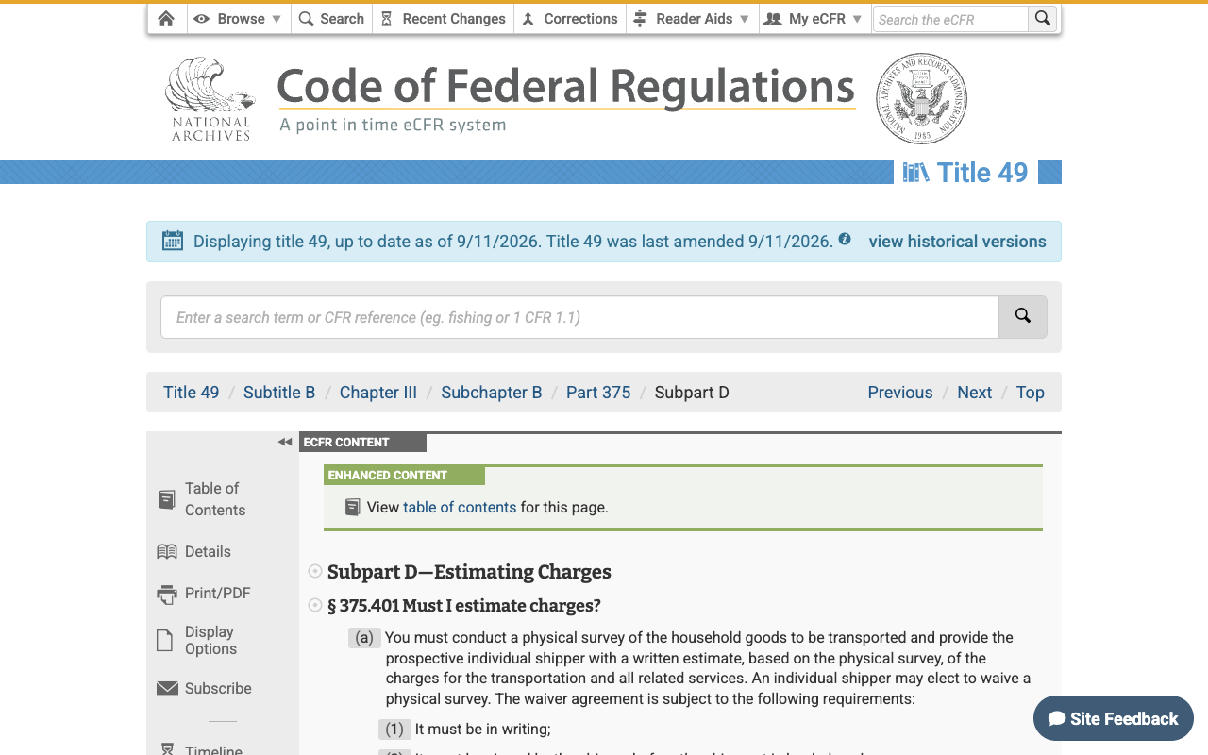Image resolution: width=1208 pixels, height=755 pixels.
Task: Click the National Archives and Records seal
Action: tap(922, 99)
